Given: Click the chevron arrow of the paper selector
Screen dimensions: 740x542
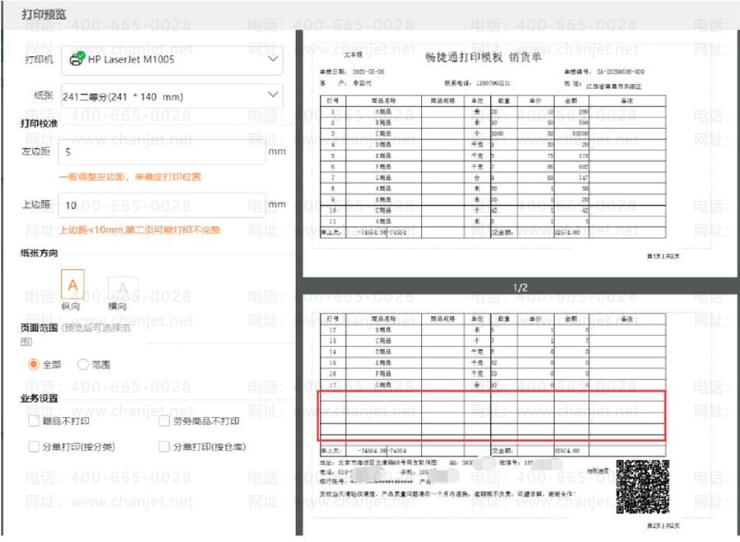Looking at the screenshot, I should click(273, 95).
